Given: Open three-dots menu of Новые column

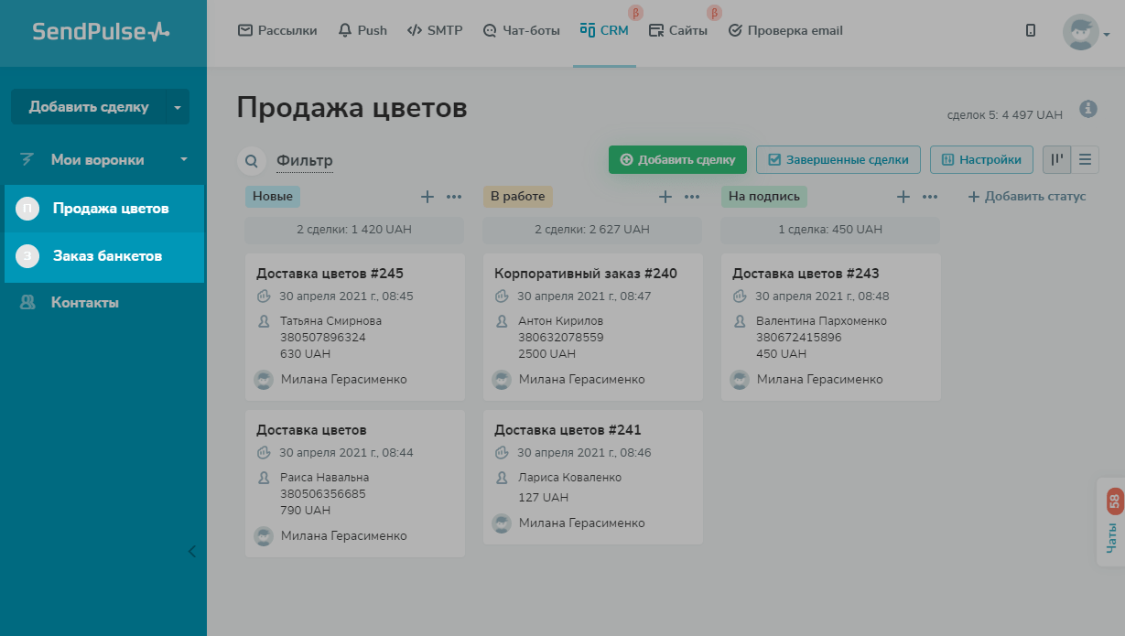Looking at the screenshot, I should 454,197.
